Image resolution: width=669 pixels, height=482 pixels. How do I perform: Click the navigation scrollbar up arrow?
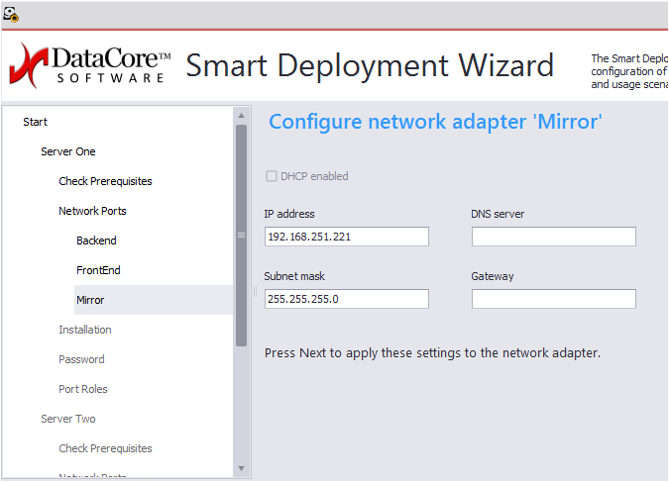click(x=241, y=116)
